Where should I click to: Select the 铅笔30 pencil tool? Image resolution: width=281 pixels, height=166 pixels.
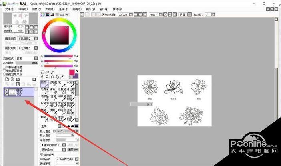click(44, 105)
